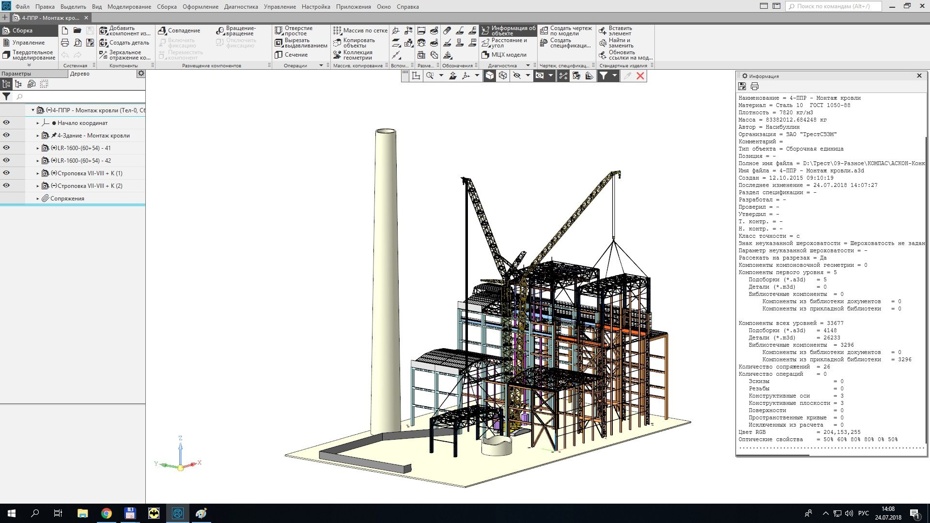This screenshot has width=930, height=523.
Task: Click the filter funnel in view toolbar
Action: [x=604, y=76]
